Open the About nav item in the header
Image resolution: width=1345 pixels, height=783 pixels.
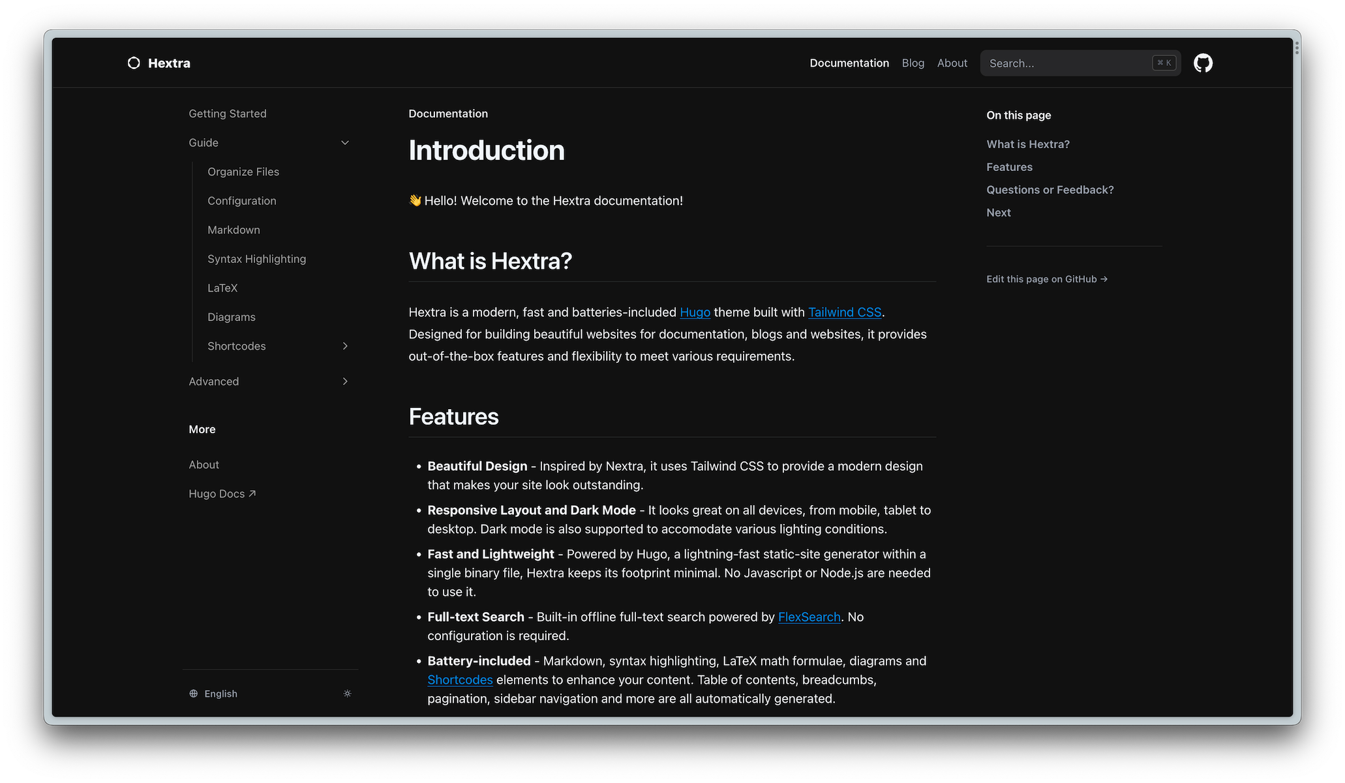(x=952, y=63)
